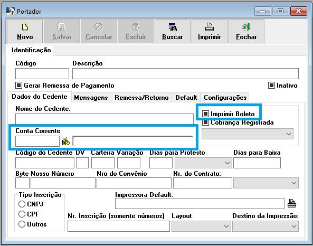Expand Destino da Impressão dropdown

click(265, 226)
